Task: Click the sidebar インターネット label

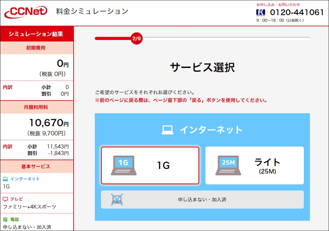Action: click(25, 179)
